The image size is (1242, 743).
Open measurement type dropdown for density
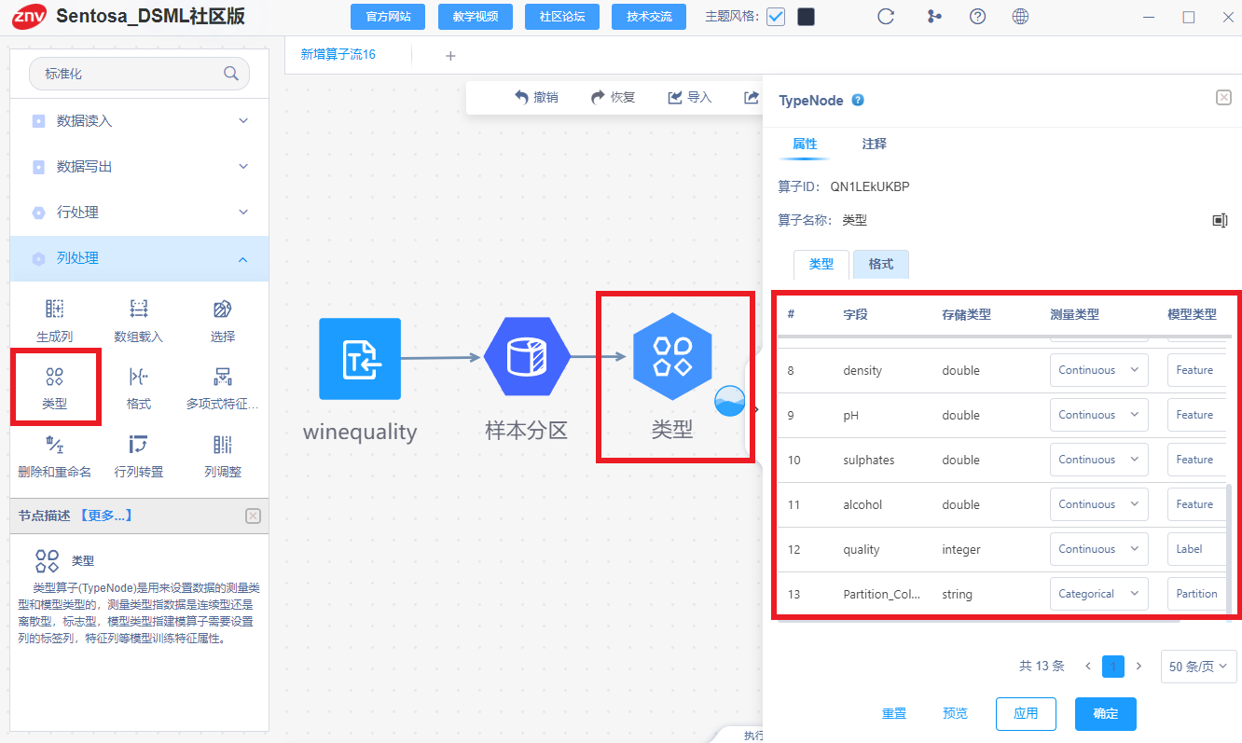tap(1099, 370)
